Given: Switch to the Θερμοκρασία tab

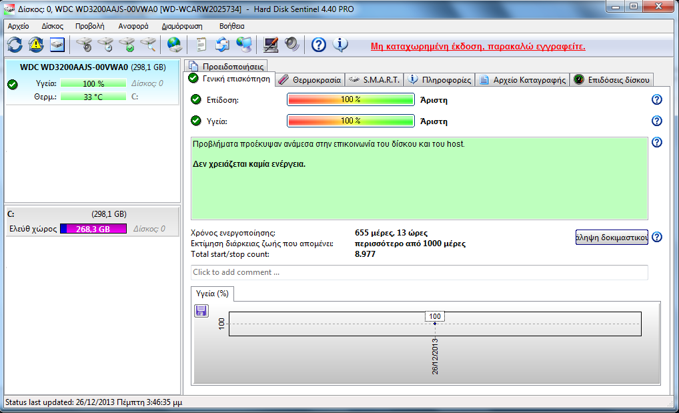Looking at the screenshot, I should click(x=310, y=80).
